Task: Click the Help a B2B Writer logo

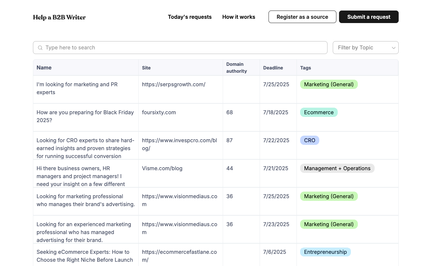Action: pos(59,17)
